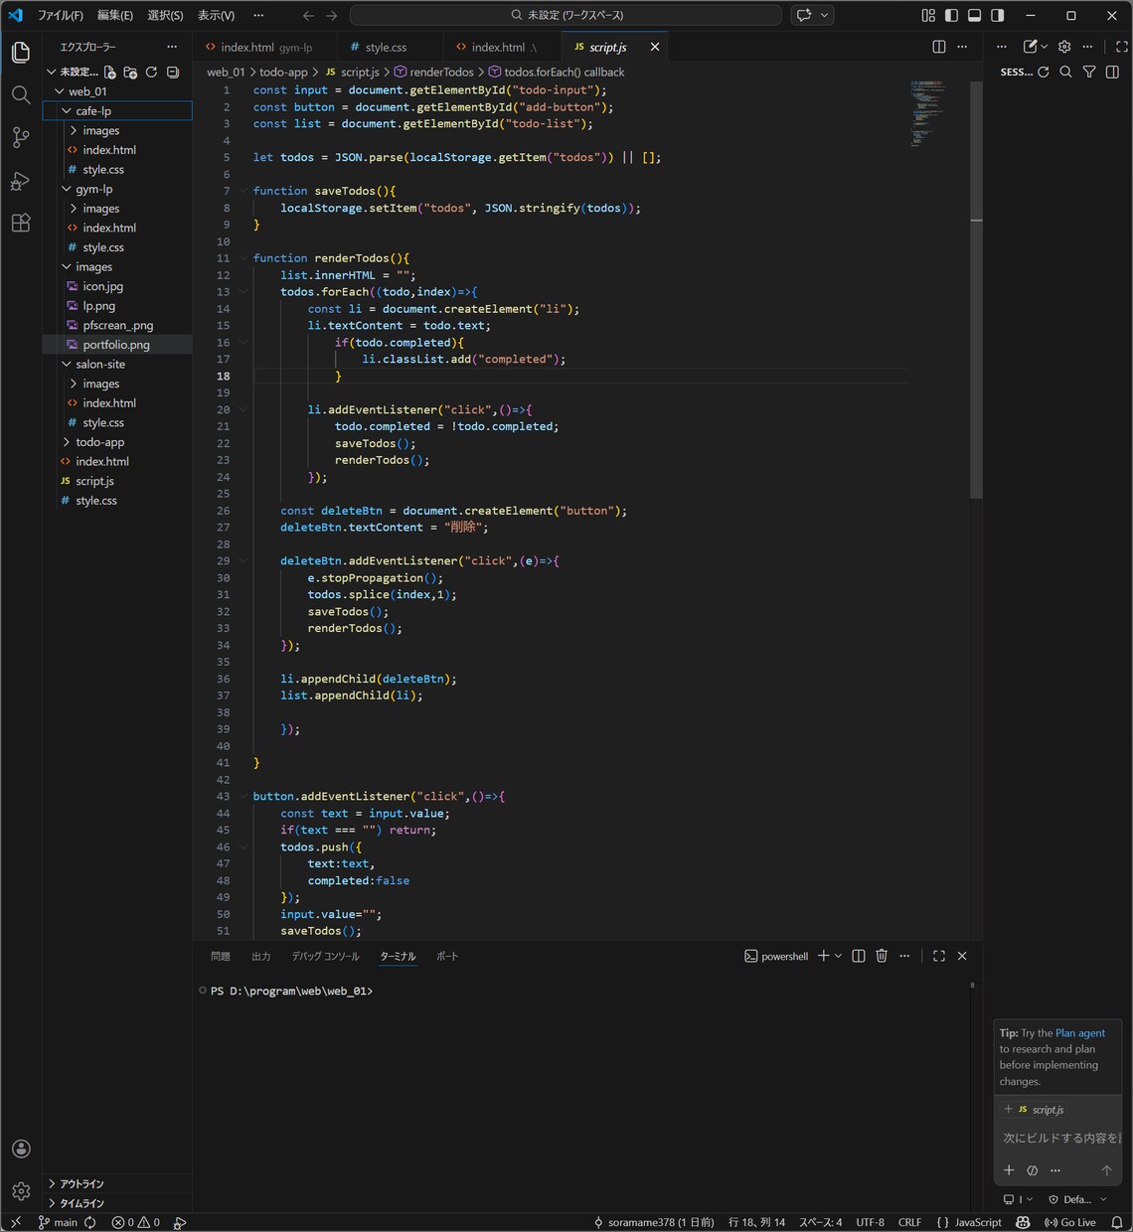Switch to the 出力 panel tab

pyautogui.click(x=261, y=956)
